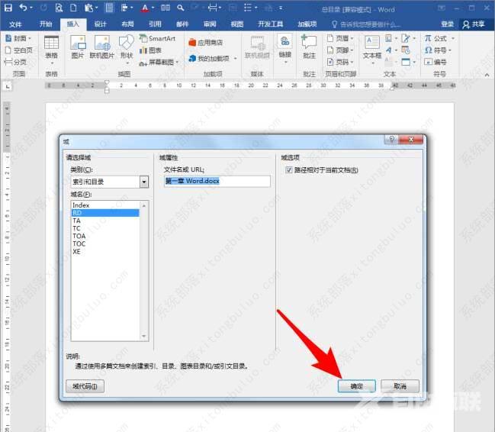
Task: Click the ruler tab selector at left corner
Action: click(x=8, y=86)
